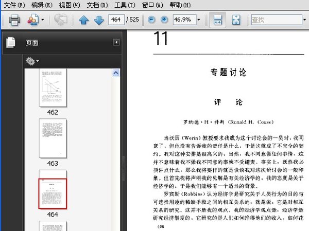Go to previous page with up arrow

83,20
